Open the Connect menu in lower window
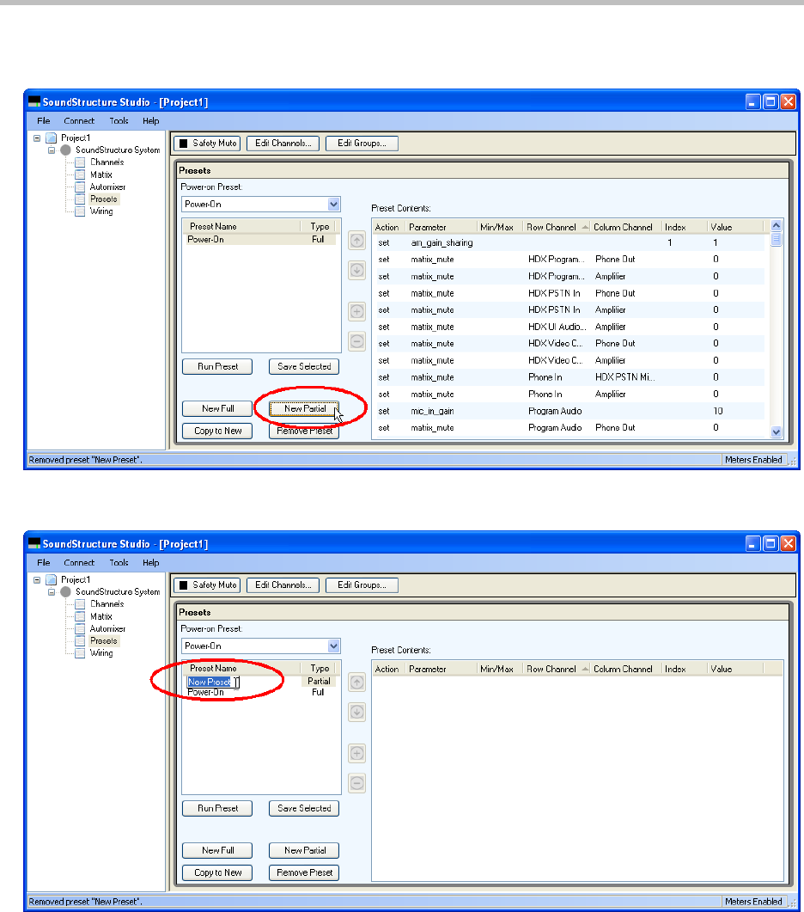This screenshot has height=912, width=804. point(79,563)
